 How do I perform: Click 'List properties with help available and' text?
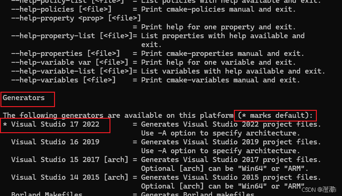point(223,36)
